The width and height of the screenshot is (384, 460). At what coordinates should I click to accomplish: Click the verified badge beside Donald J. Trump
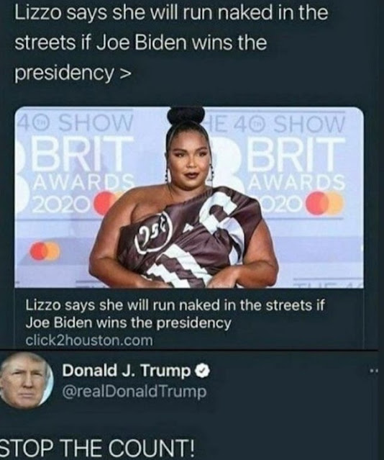click(x=202, y=371)
